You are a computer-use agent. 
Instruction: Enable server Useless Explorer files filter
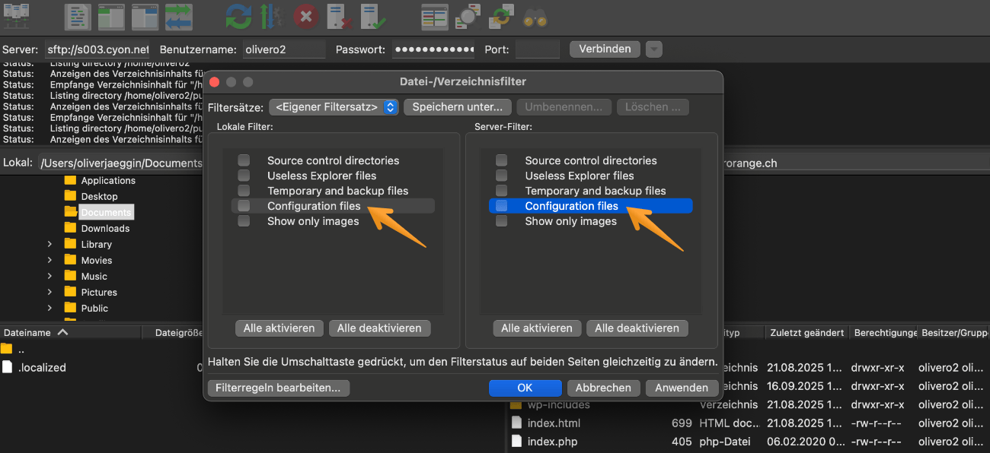pos(501,176)
